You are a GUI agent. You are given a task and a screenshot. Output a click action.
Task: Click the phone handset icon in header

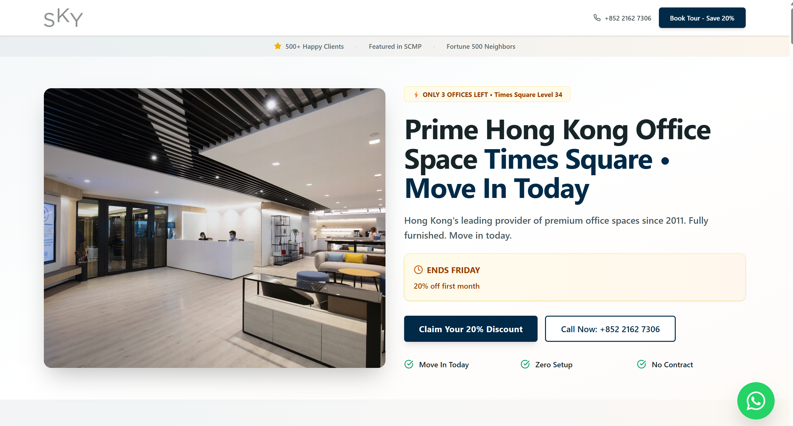click(x=597, y=18)
